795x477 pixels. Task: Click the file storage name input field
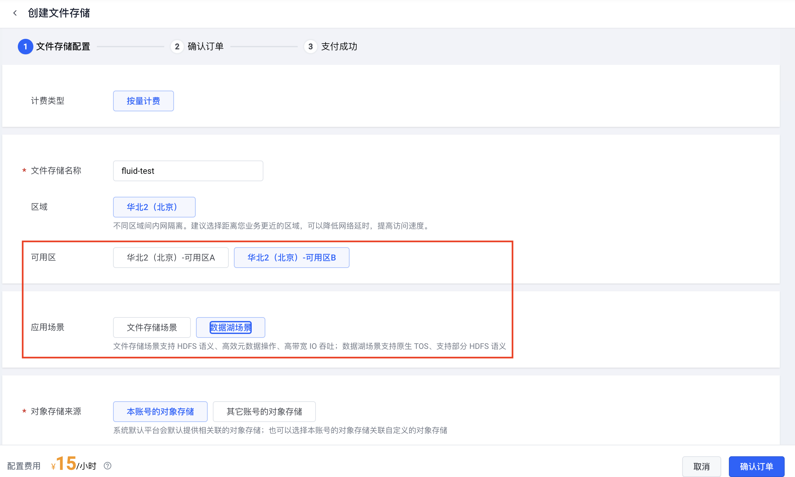(x=188, y=171)
